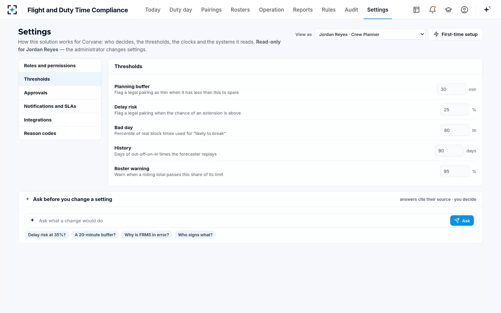The width and height of the screenshot is (501, 313).
Task: Open the user profile icon
Action: [464, 10]
